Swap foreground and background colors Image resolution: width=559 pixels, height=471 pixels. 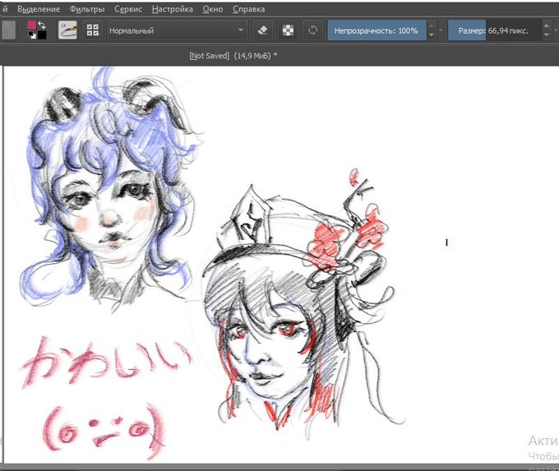[42, 25]
